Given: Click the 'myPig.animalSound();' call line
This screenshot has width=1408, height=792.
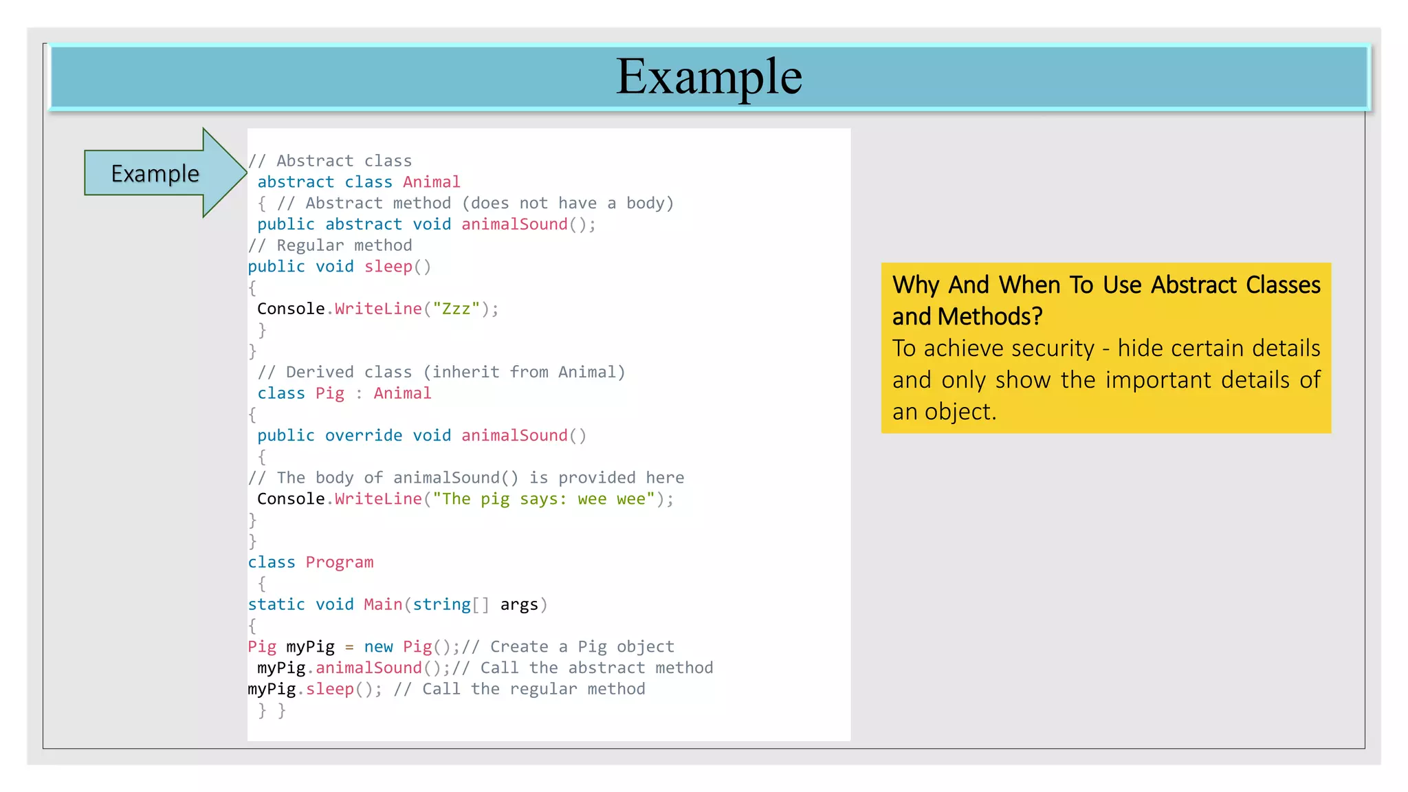Looking at the screenshot, I should [353, 668].
